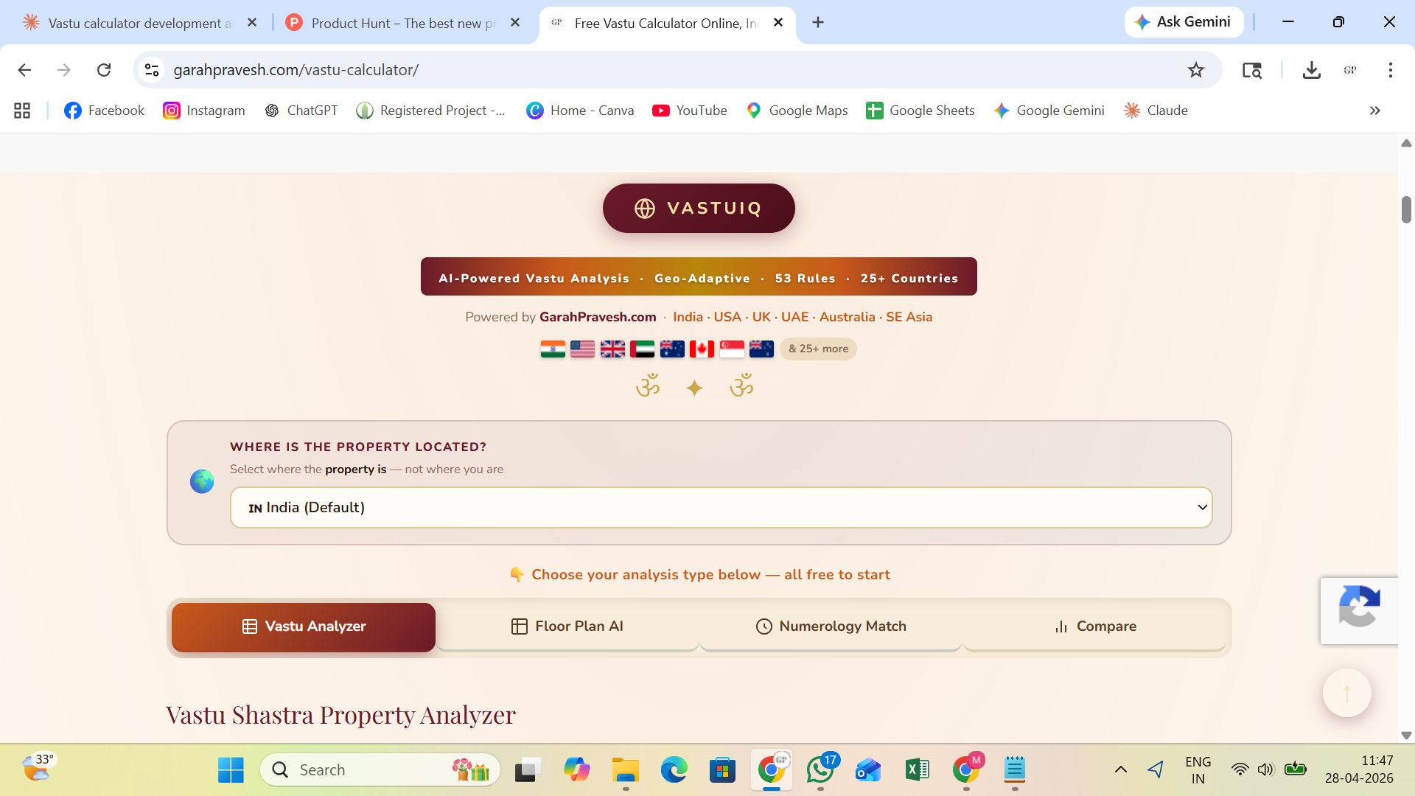Click the reCAPTCHA badge
The height and width of the screenshot is (796, 1415).
click(1359, 610)
